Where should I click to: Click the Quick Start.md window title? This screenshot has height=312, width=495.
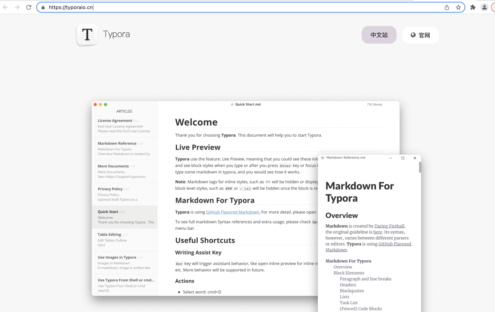pyautogui.click(x=247, y=104)
